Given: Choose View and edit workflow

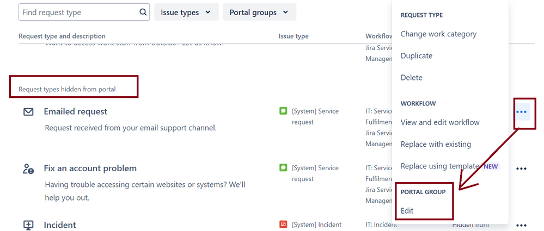Looking at the screenshot, I should 440,122.
